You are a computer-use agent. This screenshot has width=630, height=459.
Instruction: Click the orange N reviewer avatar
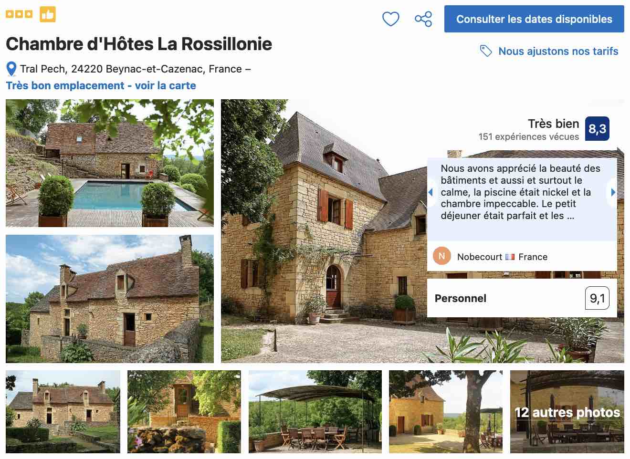pos(441,256)
